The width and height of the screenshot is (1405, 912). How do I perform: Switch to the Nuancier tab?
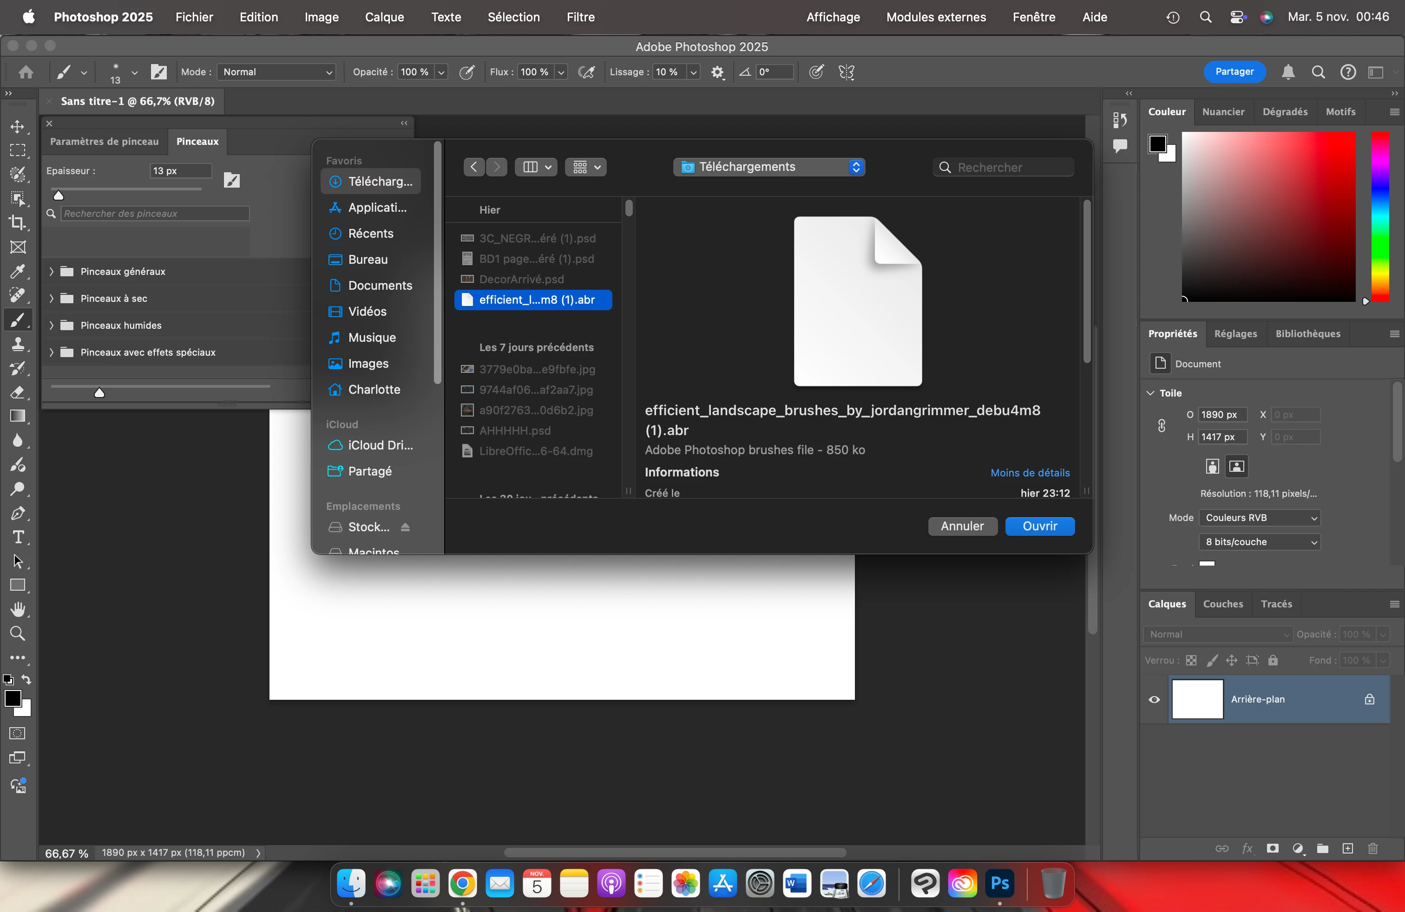point(1222,111)
